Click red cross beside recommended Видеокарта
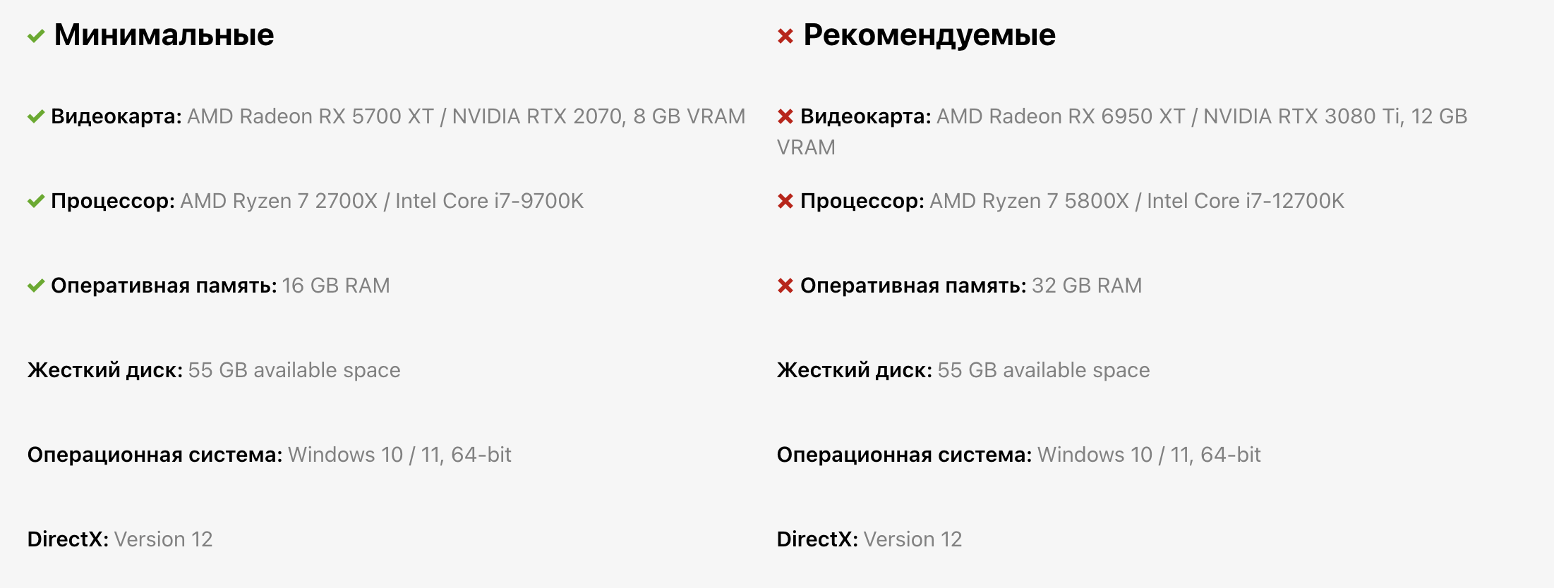The height and width of the screenshot is (588, 1554). [785, 116]
